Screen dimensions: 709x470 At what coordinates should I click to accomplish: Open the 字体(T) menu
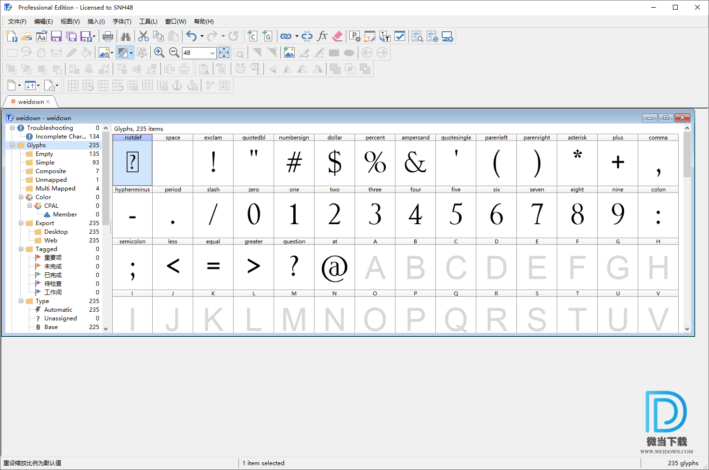point(122,22)
